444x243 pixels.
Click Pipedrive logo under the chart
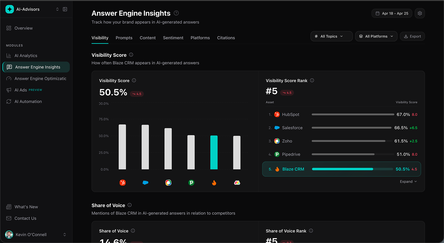pos(191,183)
